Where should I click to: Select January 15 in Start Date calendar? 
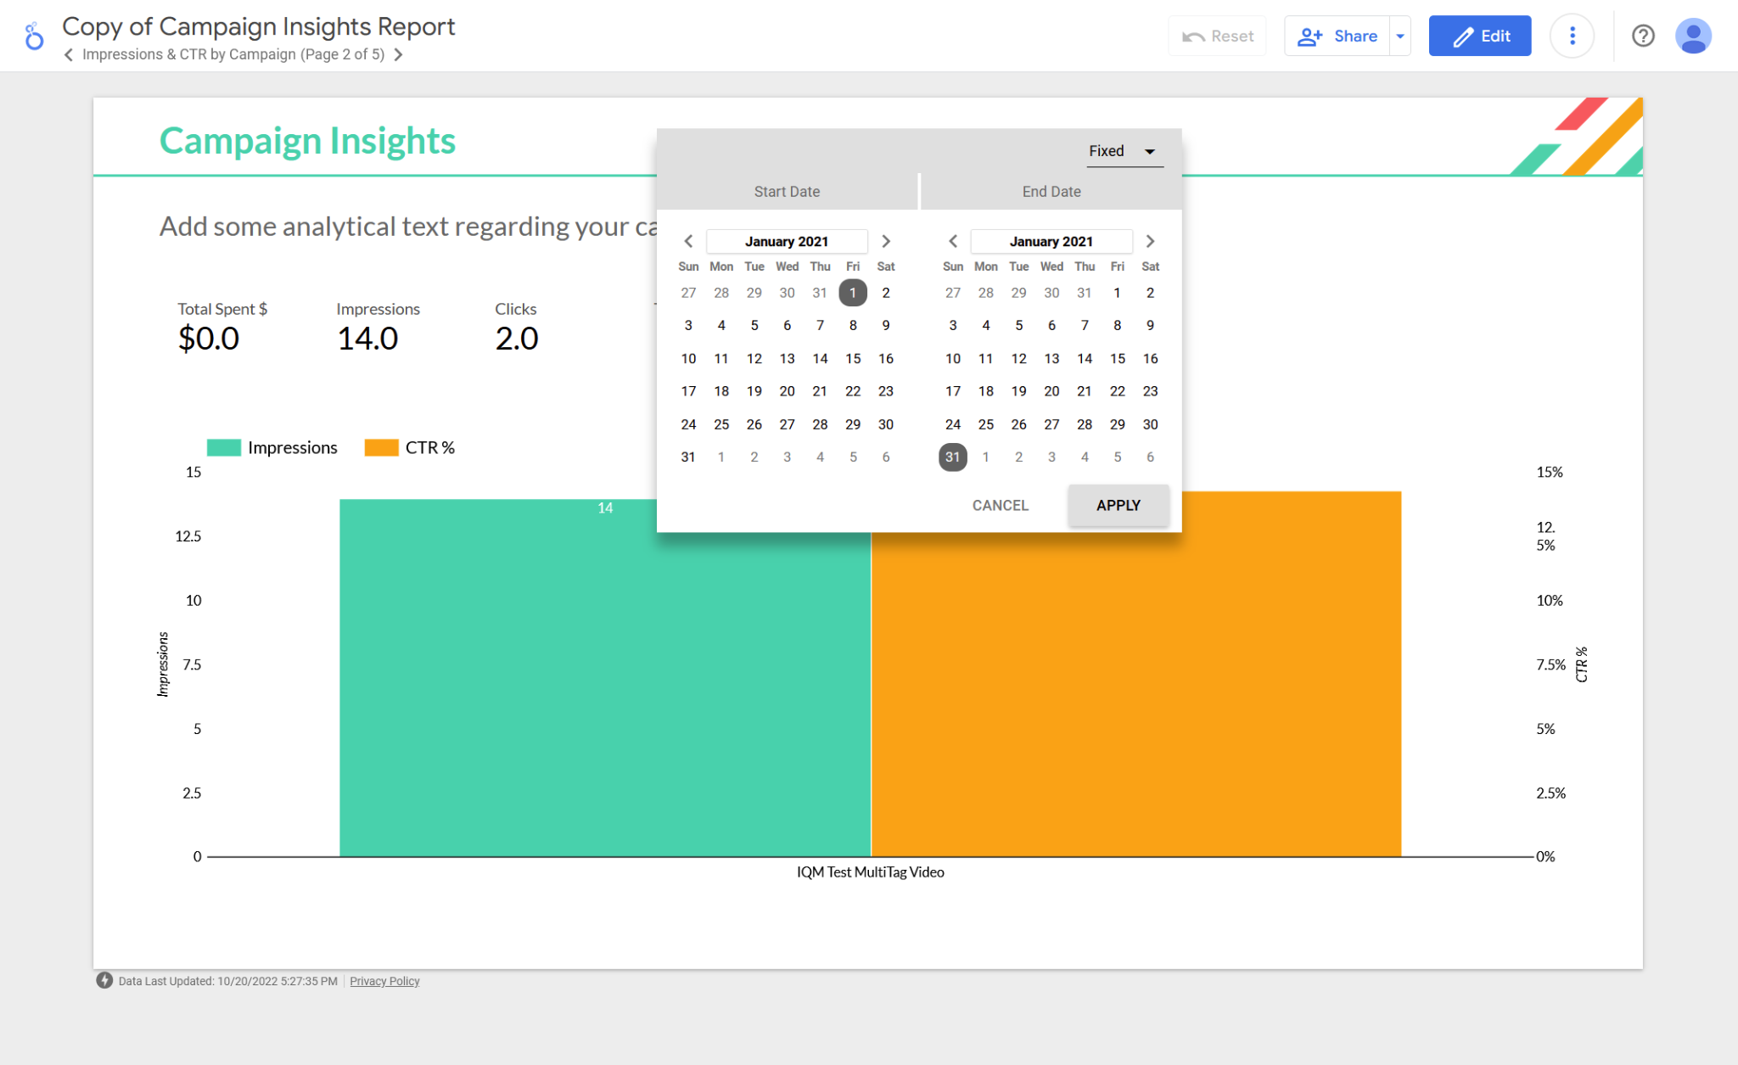[853, 358]
